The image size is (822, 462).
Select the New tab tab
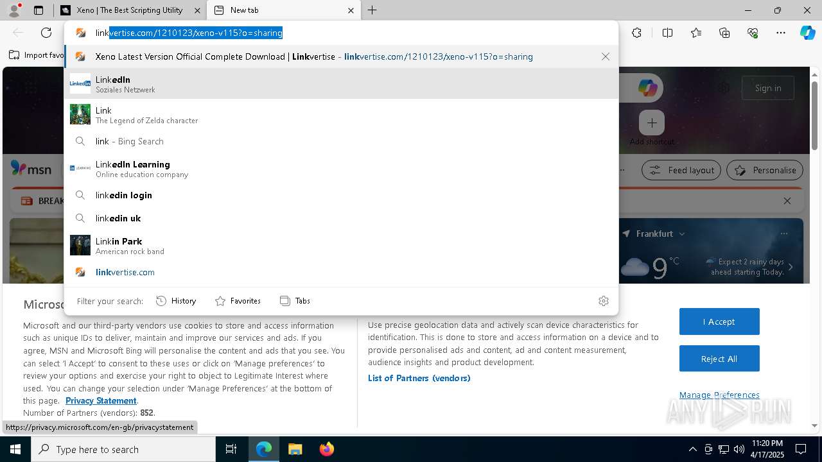pyautogui.click(x=283, y=10)
